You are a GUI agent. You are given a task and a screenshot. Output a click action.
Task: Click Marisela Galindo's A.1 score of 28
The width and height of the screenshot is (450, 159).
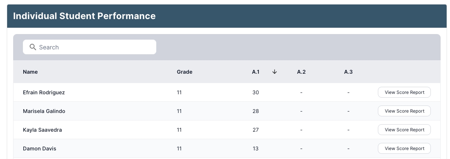coord(256,111)
